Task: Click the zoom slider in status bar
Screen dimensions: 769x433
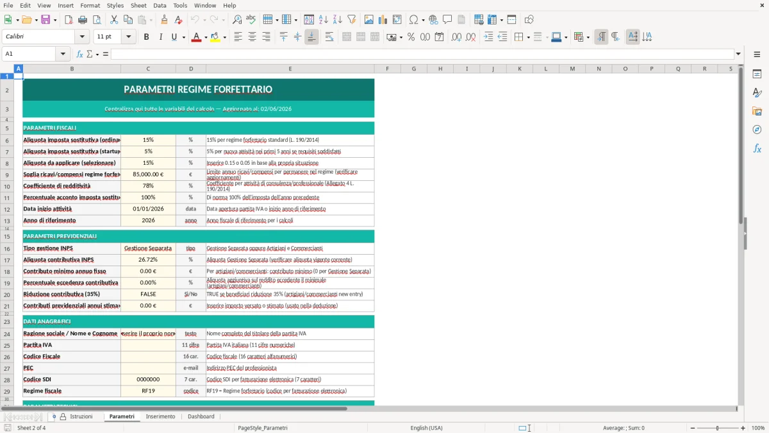Action: pos(717,428)
